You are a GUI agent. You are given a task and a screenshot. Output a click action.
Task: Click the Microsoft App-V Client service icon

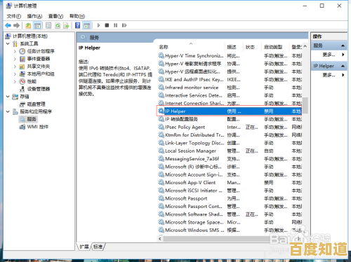point(161,183)
